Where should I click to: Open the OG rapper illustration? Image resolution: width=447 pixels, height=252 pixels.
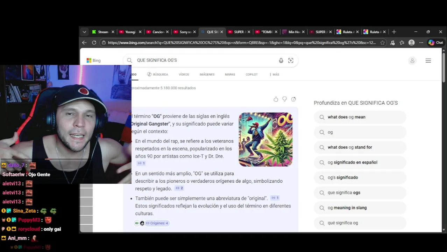pyautogui.click(x=265, y=139)
